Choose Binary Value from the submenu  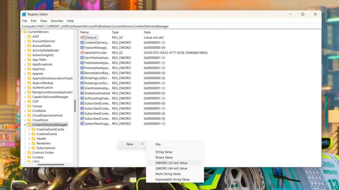[175, 157]
